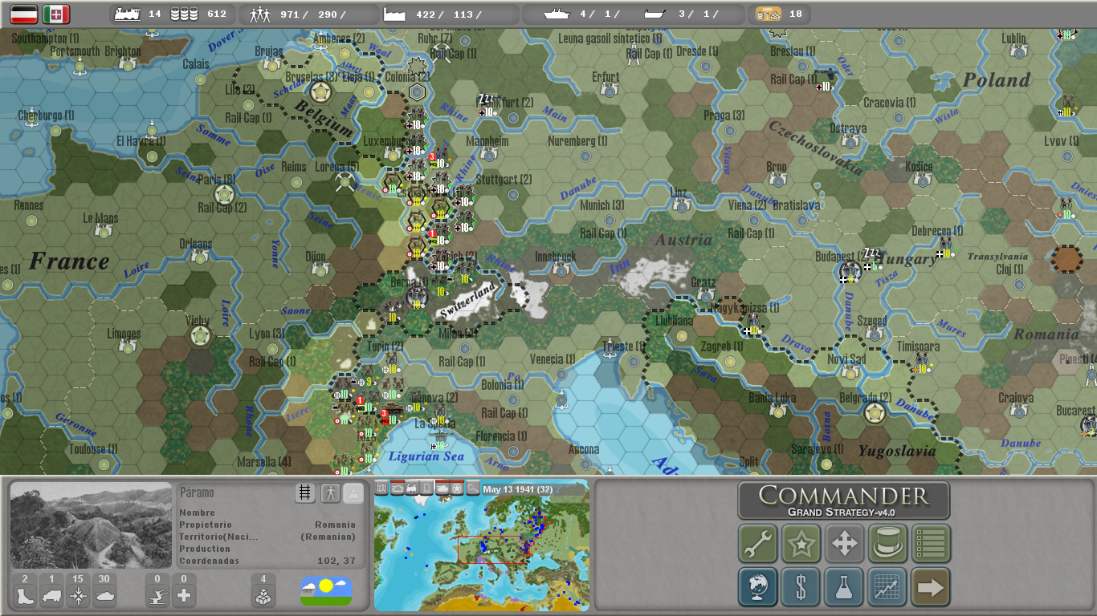Click the minimap red viewport rectangle
This screenshot has width=1097, height=616.
(491, 549)
